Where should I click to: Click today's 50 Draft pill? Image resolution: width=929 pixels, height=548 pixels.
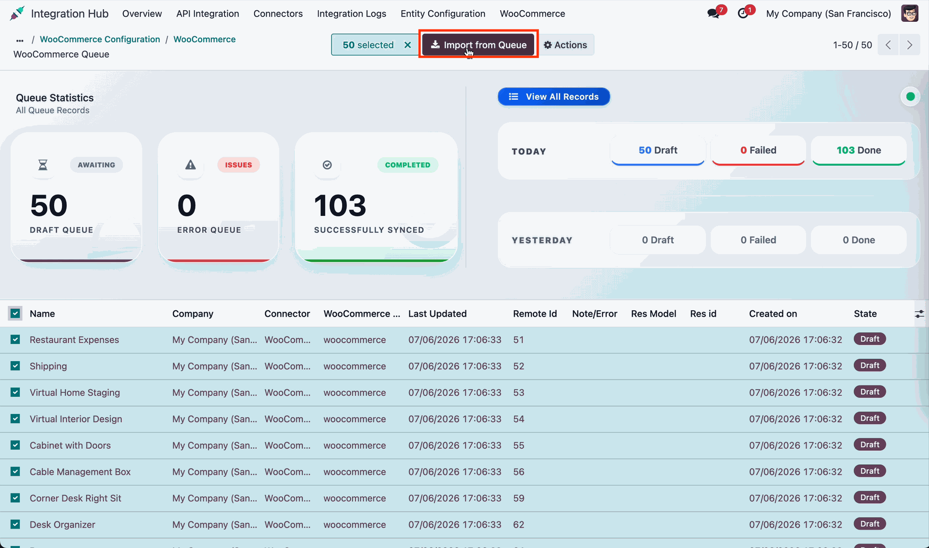(658, 151)
